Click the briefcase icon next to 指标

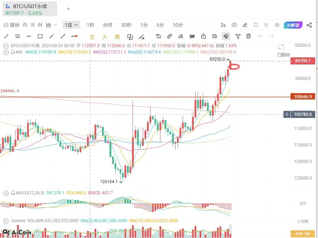click(25, 25)
